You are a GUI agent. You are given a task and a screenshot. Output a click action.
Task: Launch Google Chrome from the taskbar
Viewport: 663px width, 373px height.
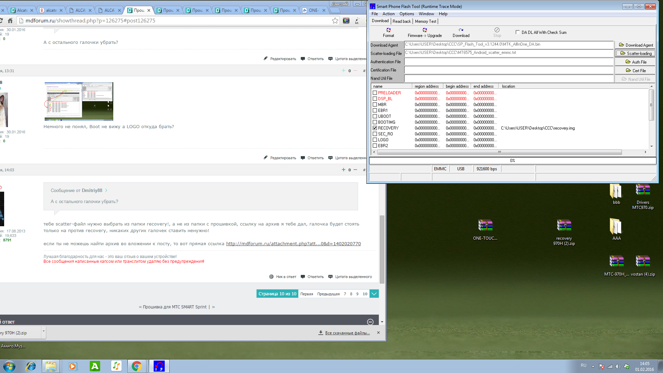[x=137, y=366]
